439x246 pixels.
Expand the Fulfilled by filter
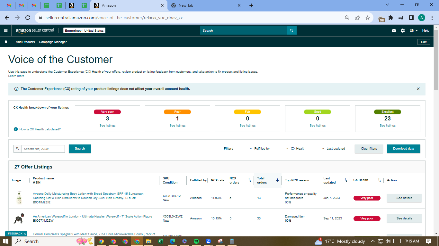[x=260, y=149]
